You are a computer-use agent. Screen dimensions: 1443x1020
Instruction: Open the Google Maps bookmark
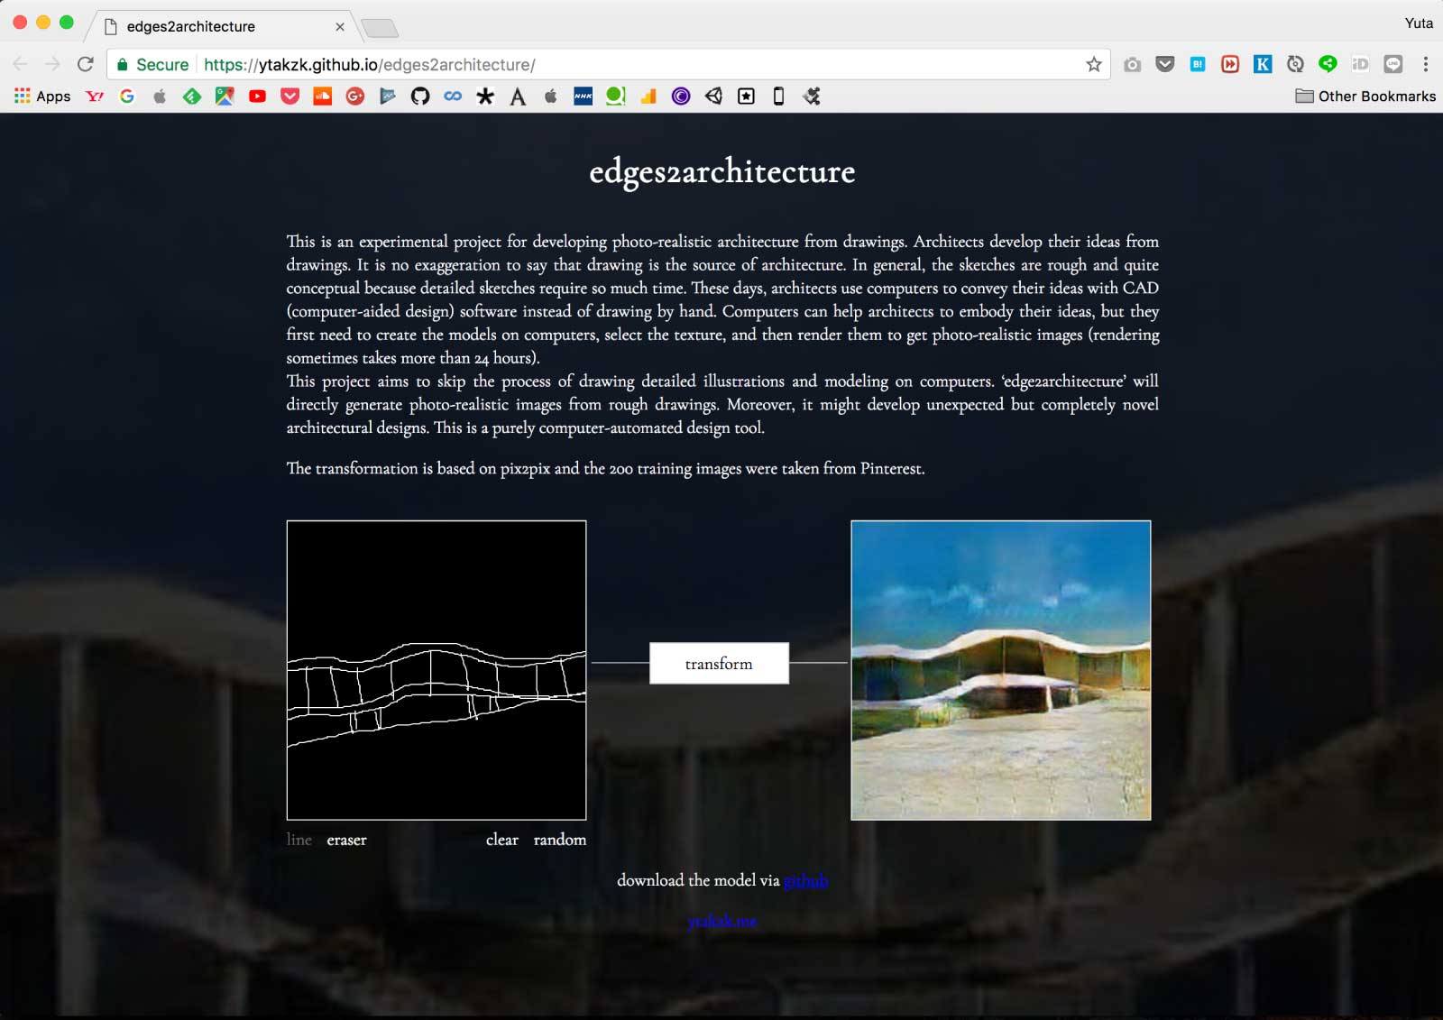click(225, 96)
